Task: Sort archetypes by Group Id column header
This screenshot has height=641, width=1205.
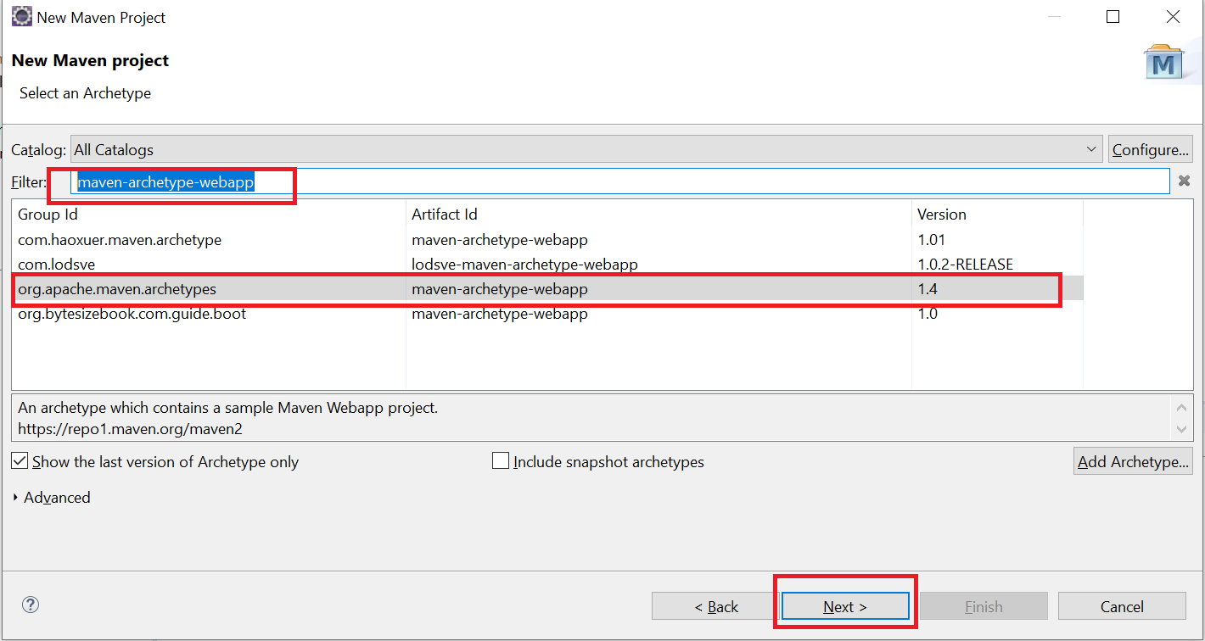Action: (x=208, y=215)
